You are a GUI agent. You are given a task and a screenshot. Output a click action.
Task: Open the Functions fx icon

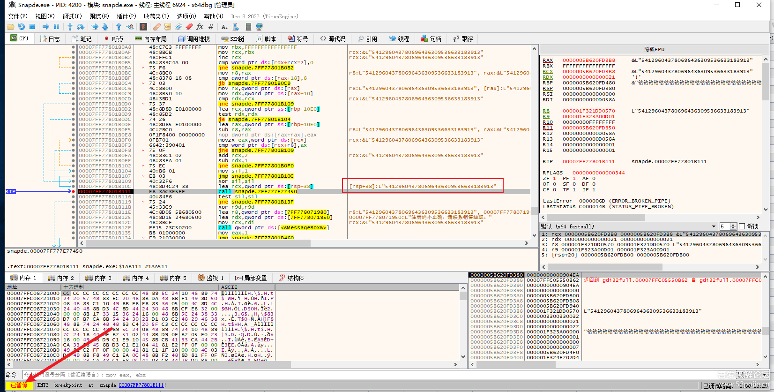click(x=200, y=27)
